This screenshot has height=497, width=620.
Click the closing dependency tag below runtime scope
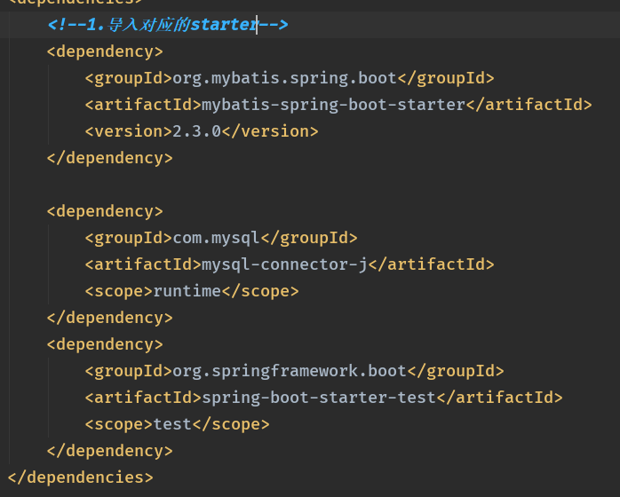[109, 318]
